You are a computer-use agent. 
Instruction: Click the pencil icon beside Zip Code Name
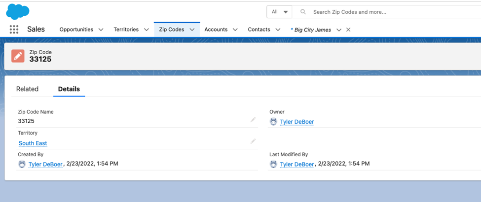253,120
